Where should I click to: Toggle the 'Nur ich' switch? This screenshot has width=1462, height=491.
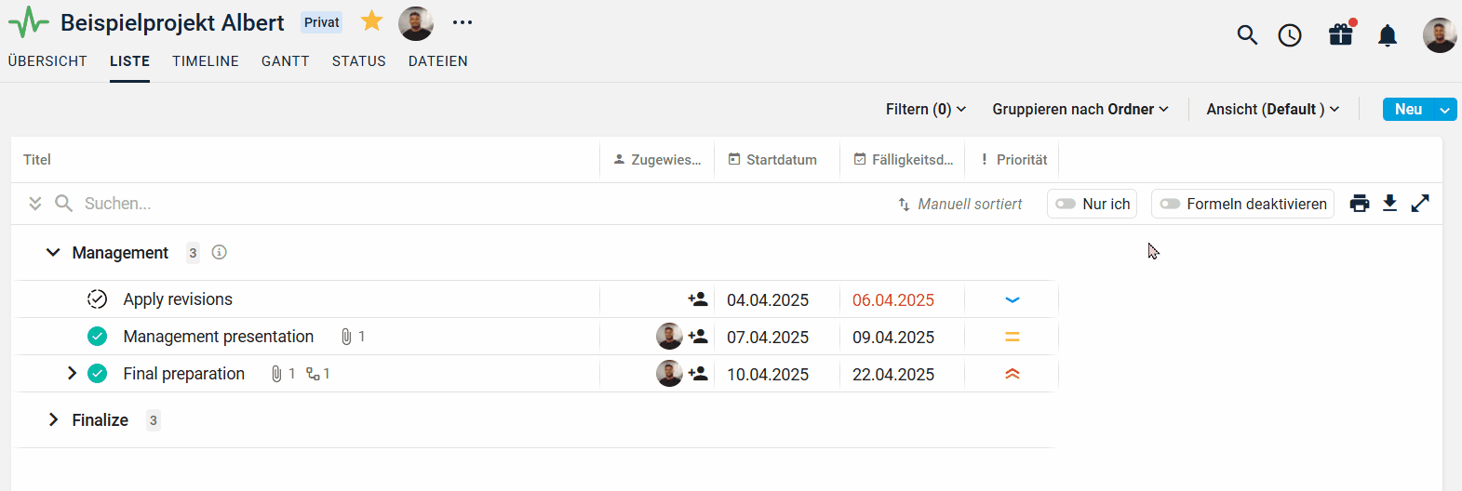pos(1066,204)
